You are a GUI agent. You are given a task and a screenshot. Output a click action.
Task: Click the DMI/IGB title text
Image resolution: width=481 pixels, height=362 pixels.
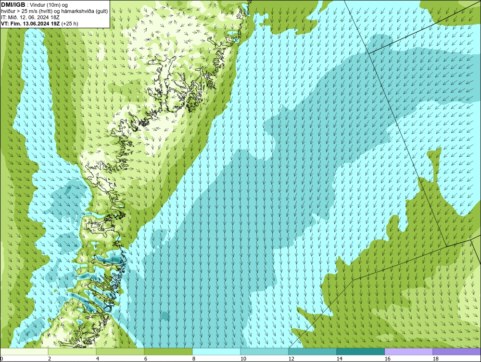pos(13,5)
